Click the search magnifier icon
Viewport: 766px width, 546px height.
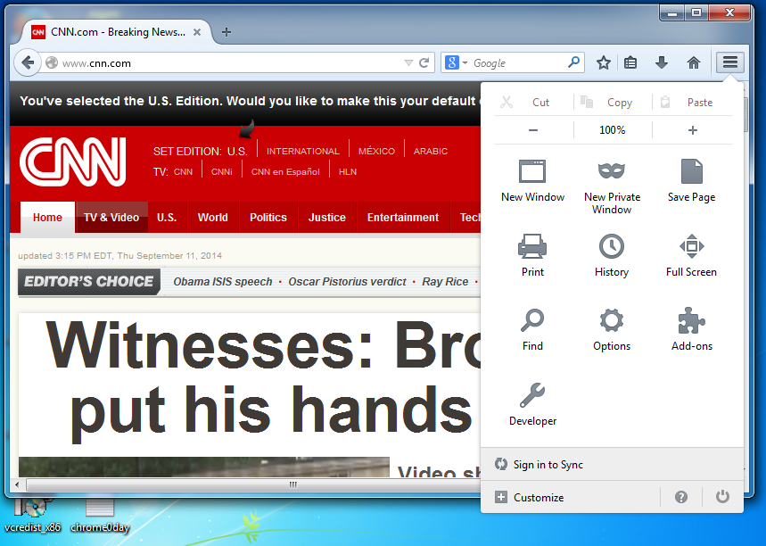point(574,62)
